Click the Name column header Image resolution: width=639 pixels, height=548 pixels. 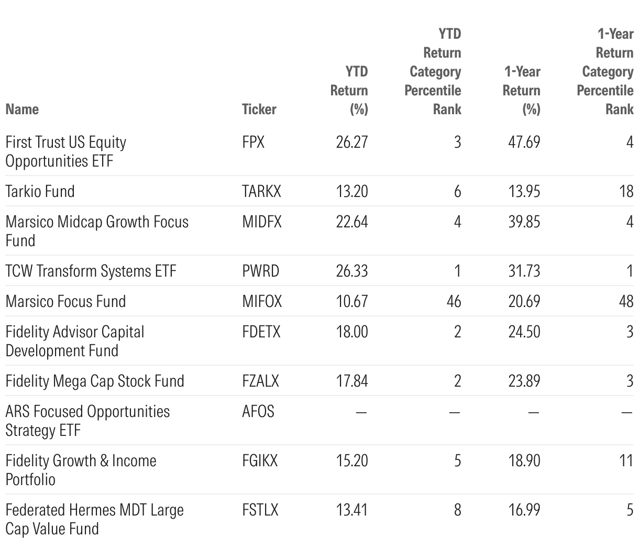(22, 109)
